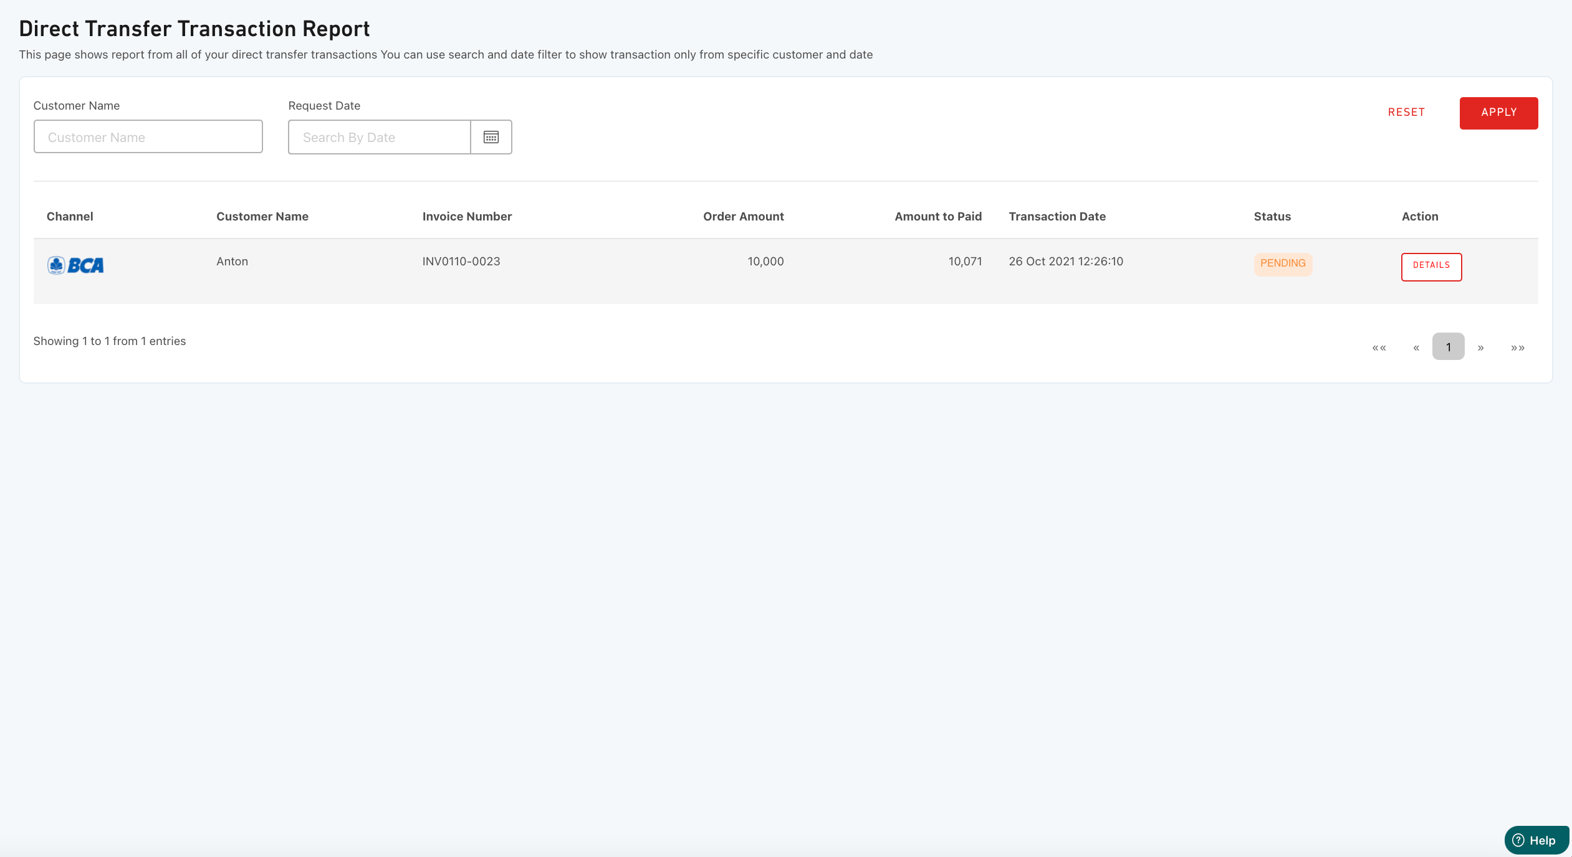1572x857 pixels.
Task: Click the Request Date label
Action: [x=324, y=106]
